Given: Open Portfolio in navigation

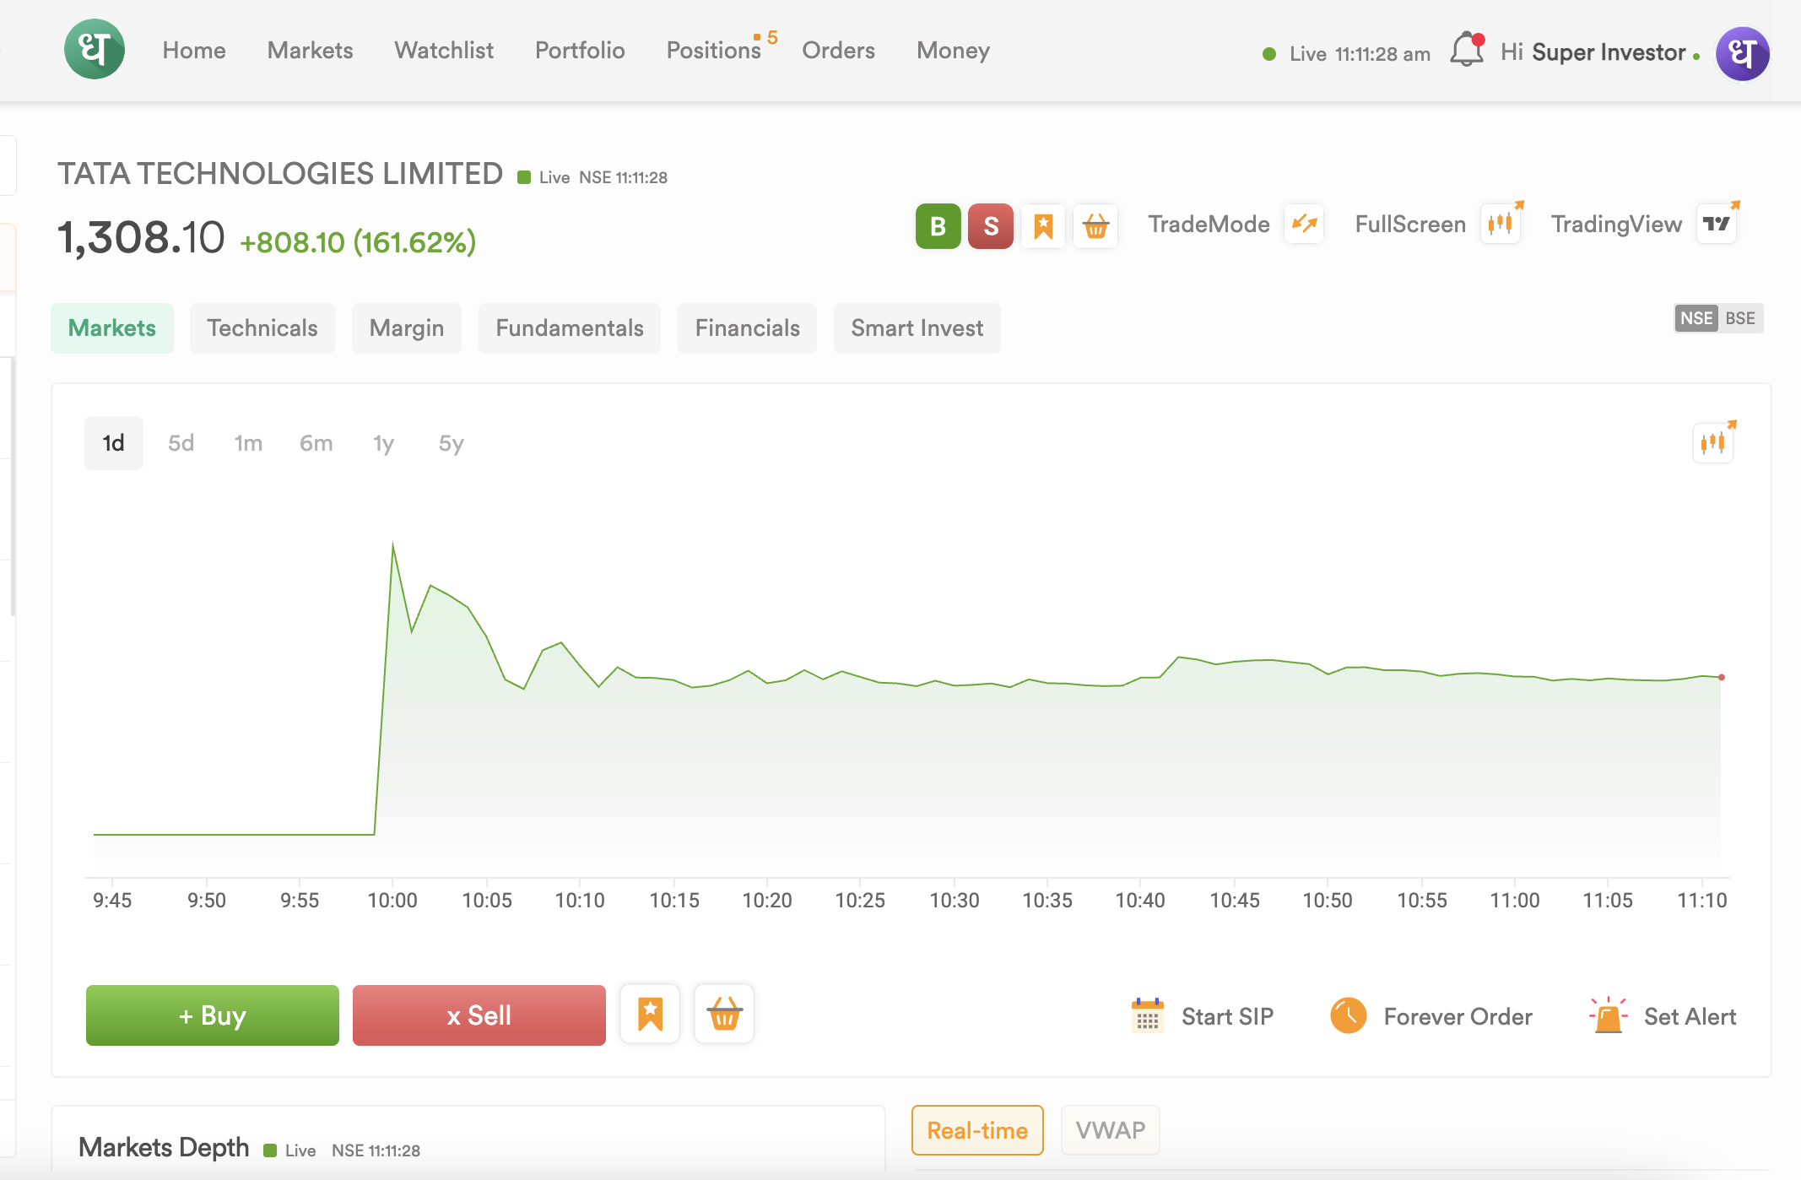Looking at the screenshot, I should (580, 51).
